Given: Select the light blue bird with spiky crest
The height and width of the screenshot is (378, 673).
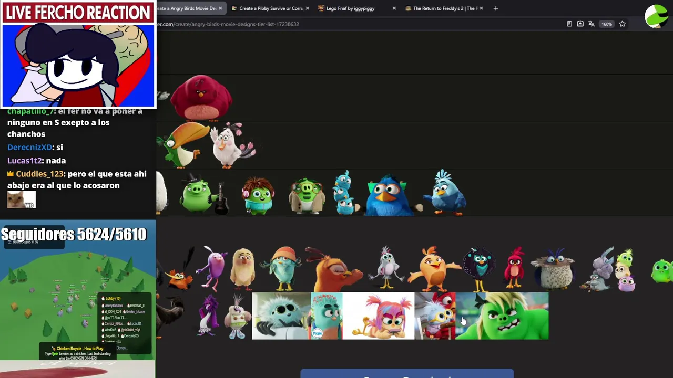Looking at the screenshot, I should 445,192.
